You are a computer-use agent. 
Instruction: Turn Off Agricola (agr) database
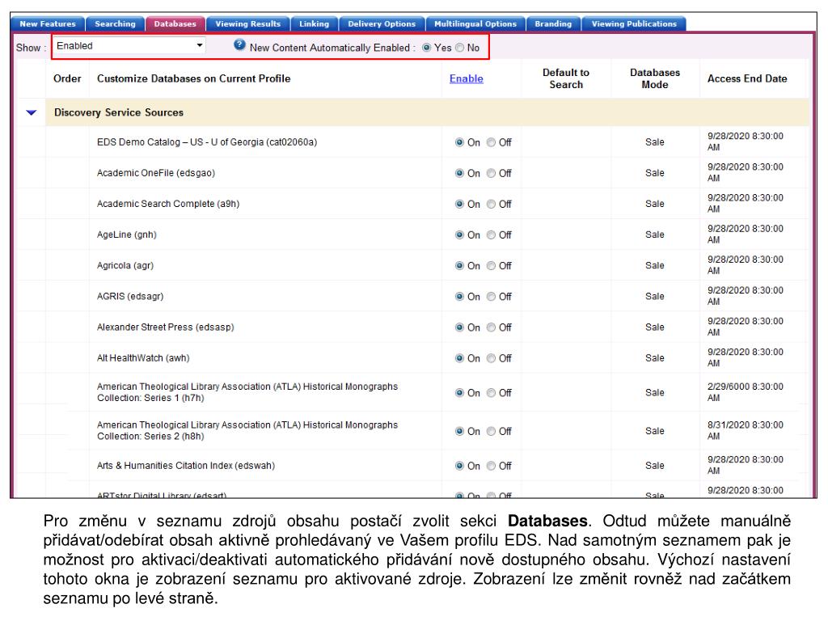point(491,265)
